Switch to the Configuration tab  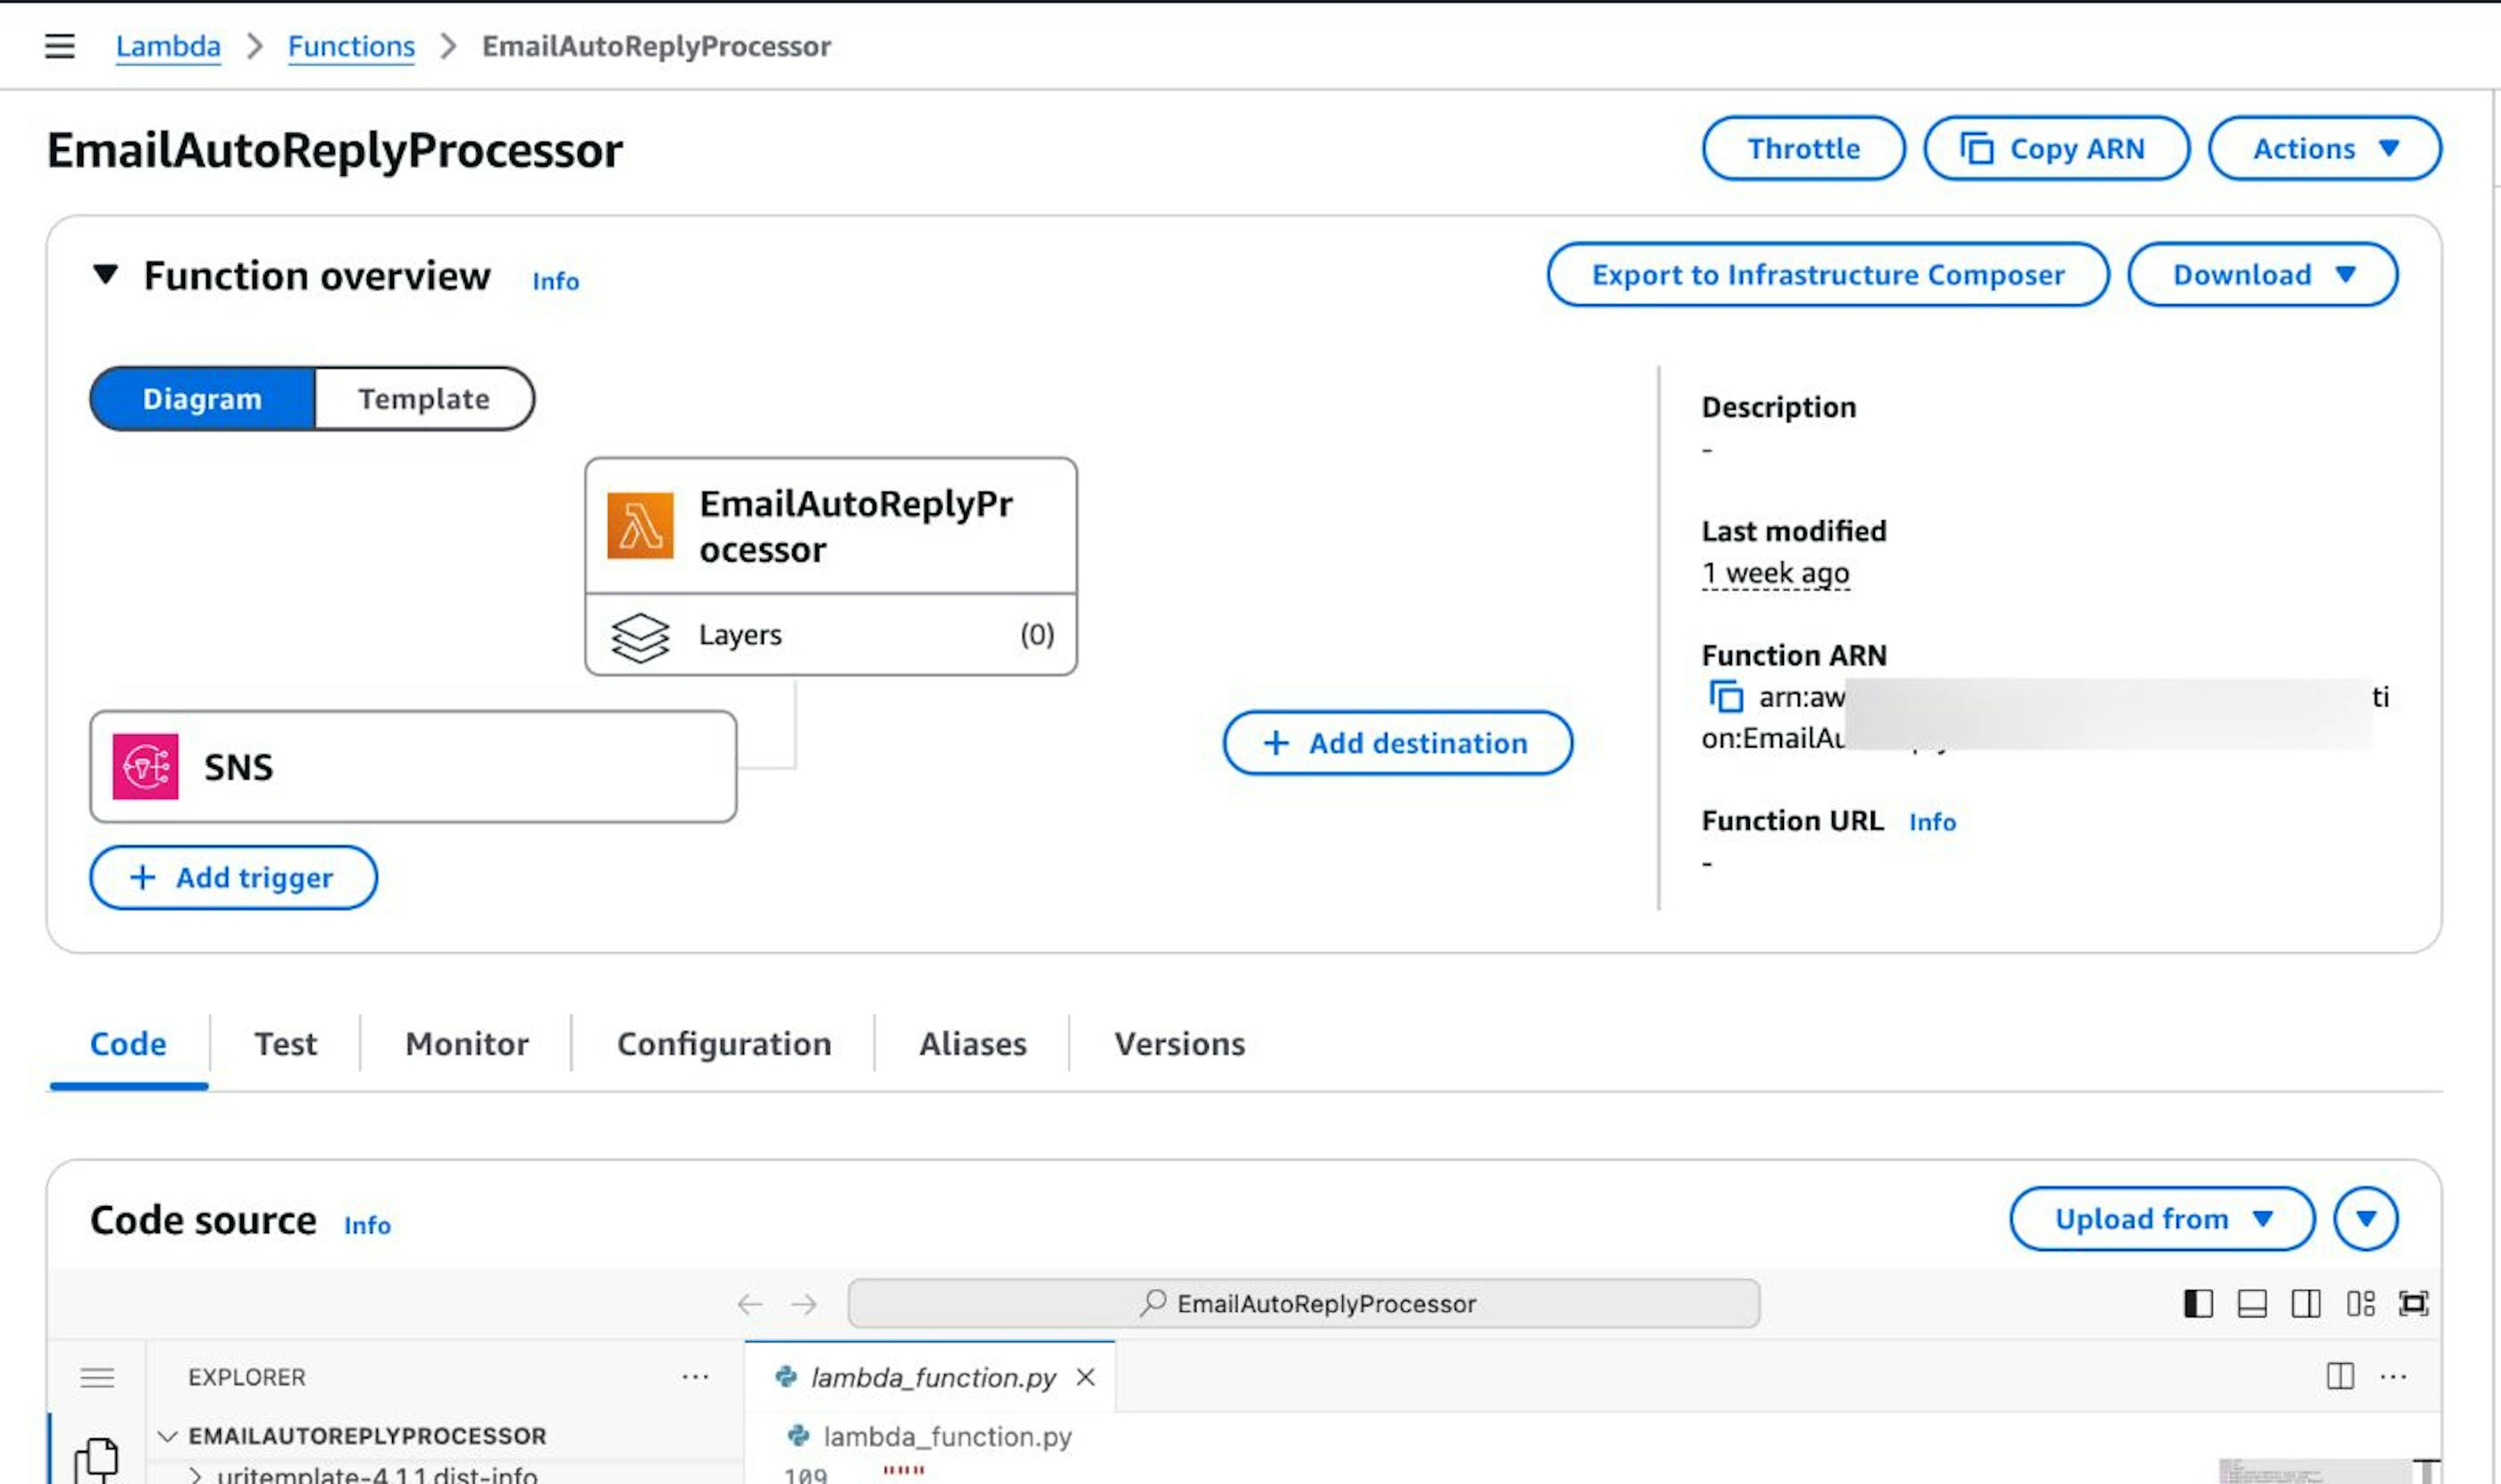click(x=724, y=1043)
